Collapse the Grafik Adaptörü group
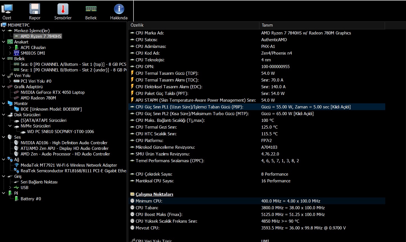This screenshot has width=406, height=242. tap(3, 87)
